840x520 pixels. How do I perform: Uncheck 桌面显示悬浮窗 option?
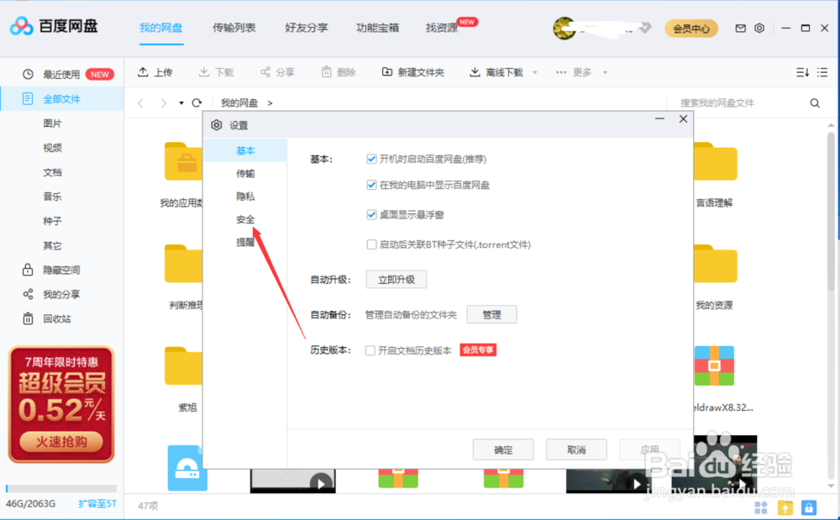pyautogui.click(x=371, y=214)
